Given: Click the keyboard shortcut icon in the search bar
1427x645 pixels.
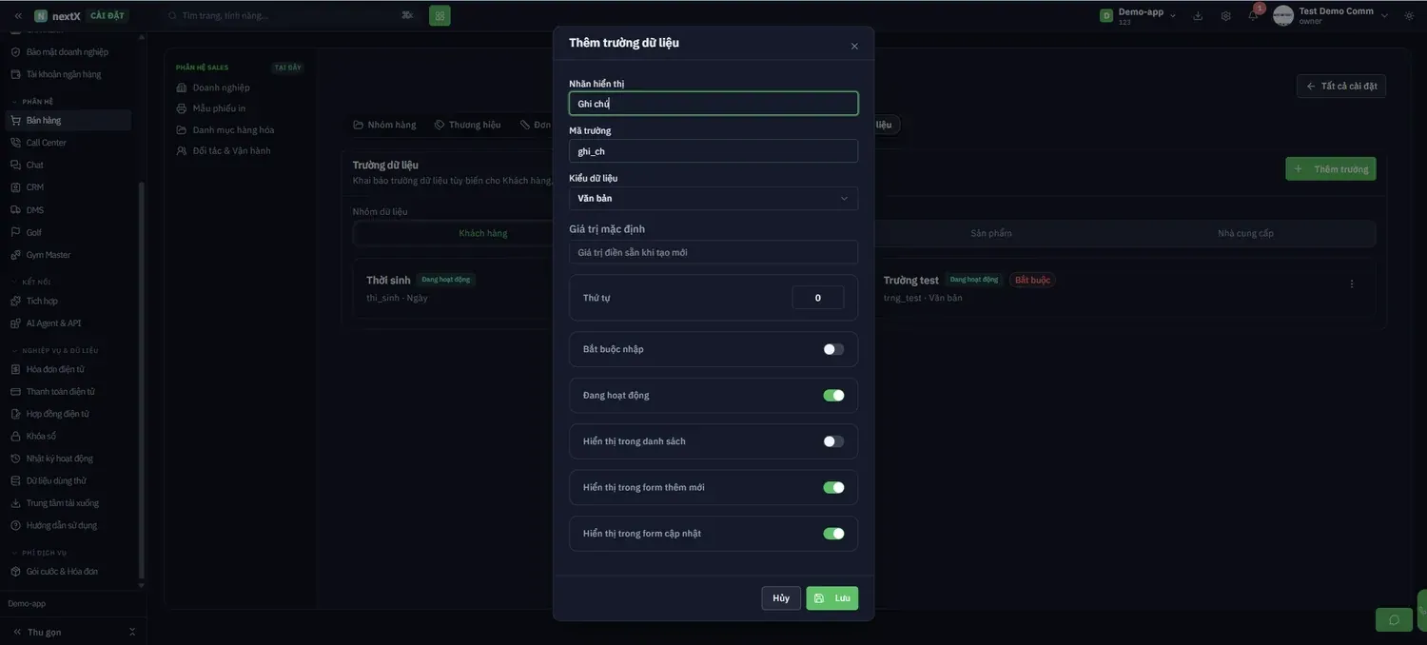Looking at the screenshot, I should click(407, 15).
